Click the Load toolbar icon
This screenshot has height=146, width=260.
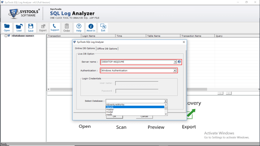(x=19, y=28)
